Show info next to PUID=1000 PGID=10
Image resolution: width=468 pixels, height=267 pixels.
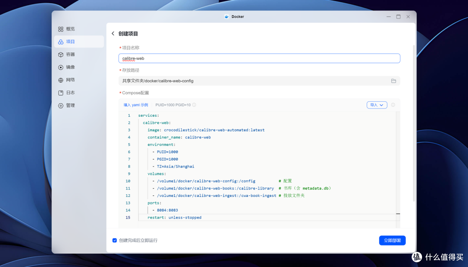[194, 105]
